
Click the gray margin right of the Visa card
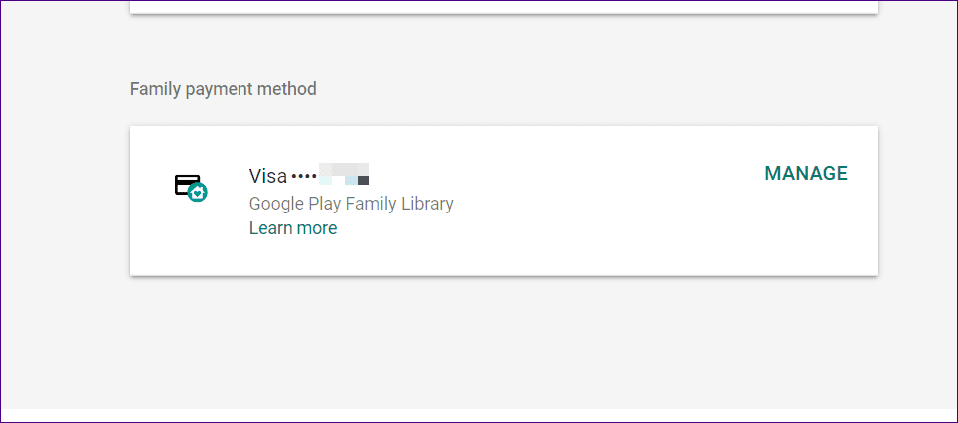916,200
